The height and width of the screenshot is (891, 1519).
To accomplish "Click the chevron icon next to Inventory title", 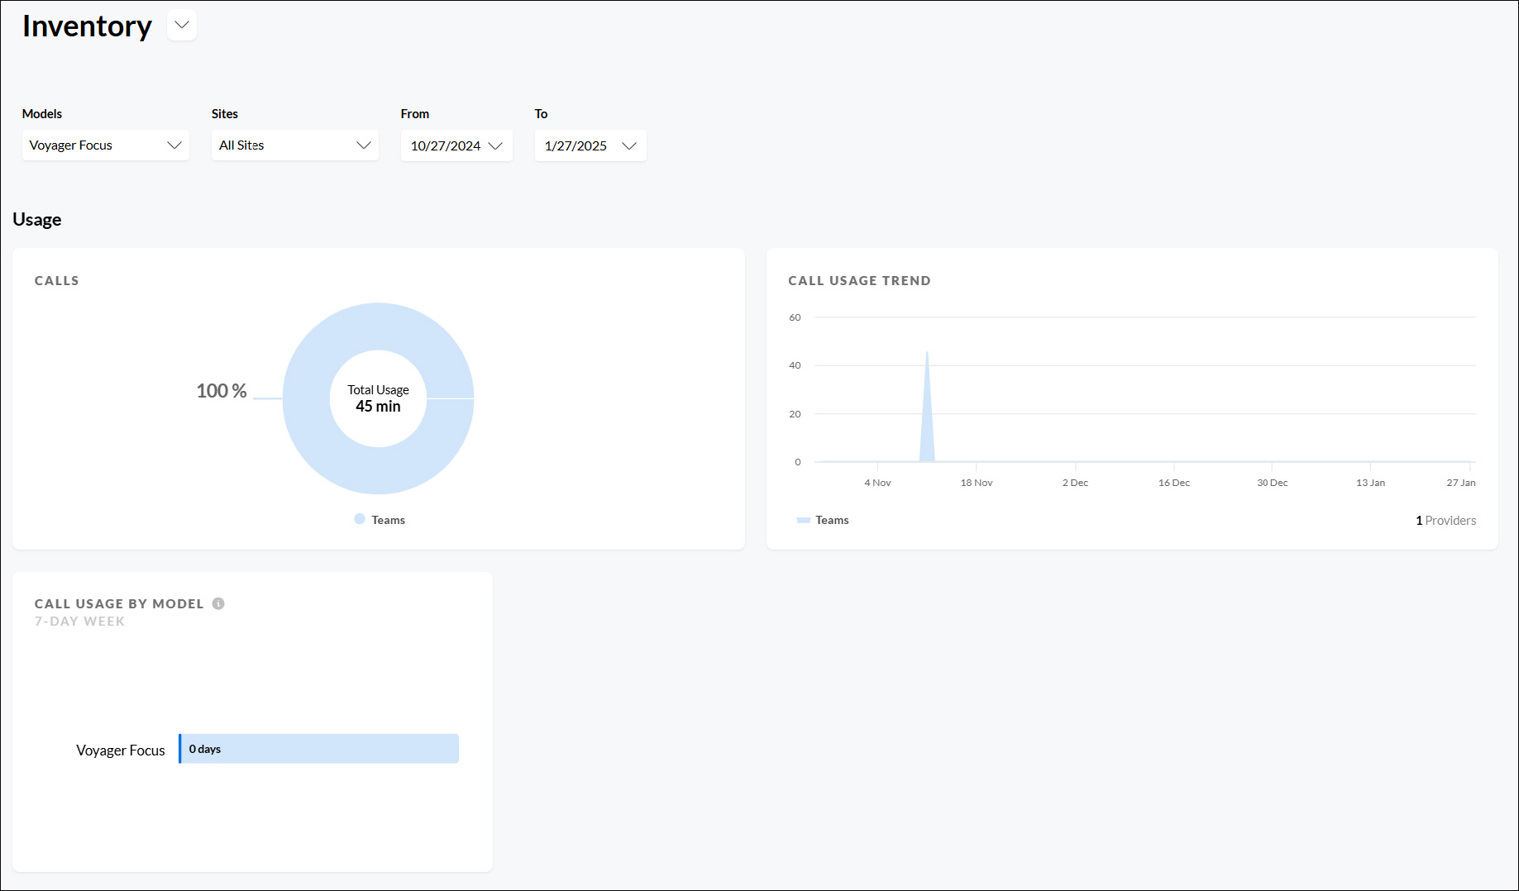I will coord(181,25).
